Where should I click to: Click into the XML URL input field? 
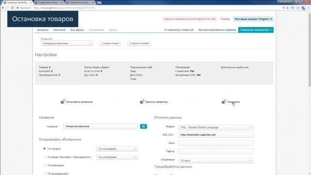(x=216, y=135)
